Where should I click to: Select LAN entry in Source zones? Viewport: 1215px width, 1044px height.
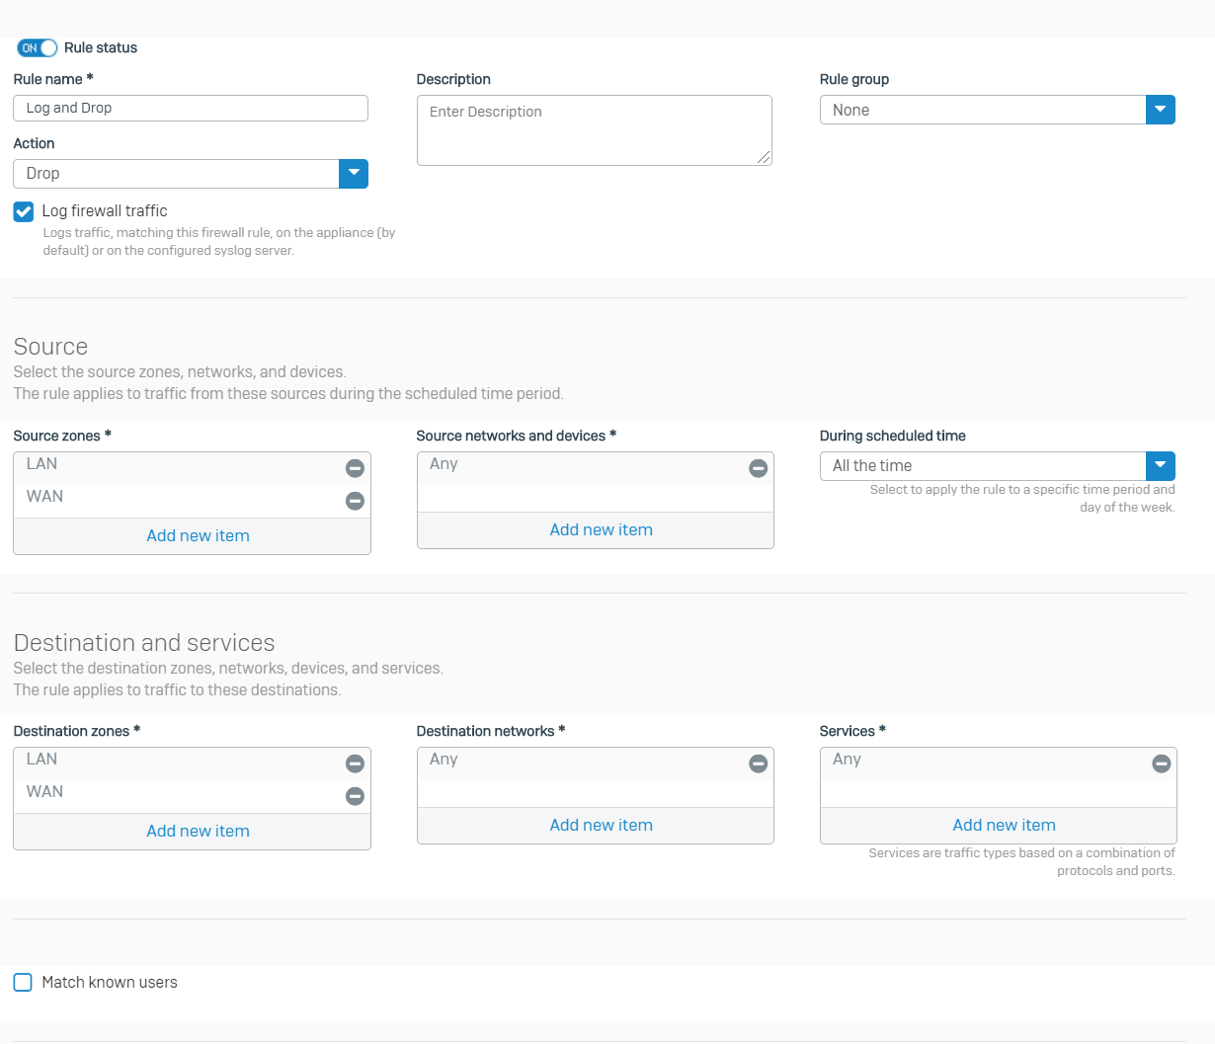192,468
